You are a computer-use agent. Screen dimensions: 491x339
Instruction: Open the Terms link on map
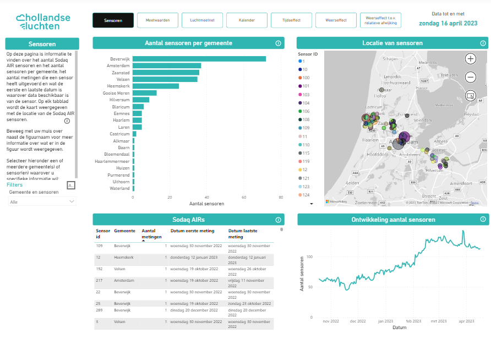click(474, 203)
